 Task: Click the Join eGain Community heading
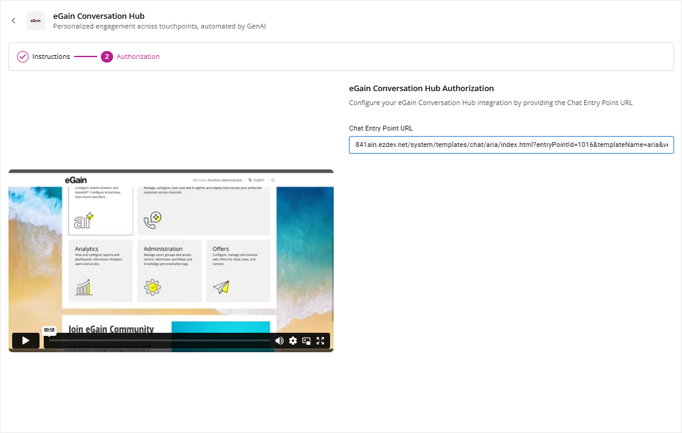(x=111, y=329)
